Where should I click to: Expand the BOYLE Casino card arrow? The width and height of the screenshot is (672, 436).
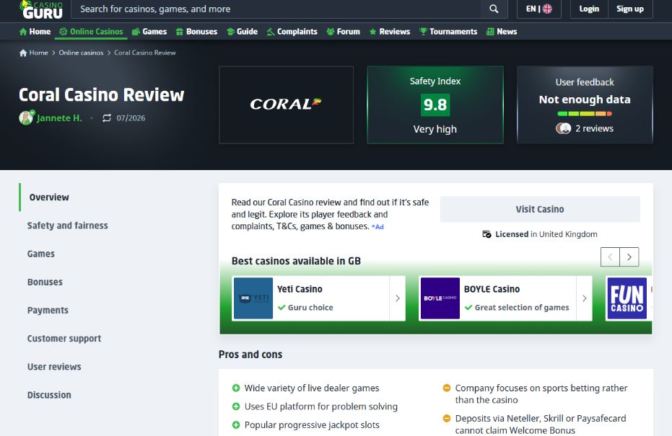[584, 298]
